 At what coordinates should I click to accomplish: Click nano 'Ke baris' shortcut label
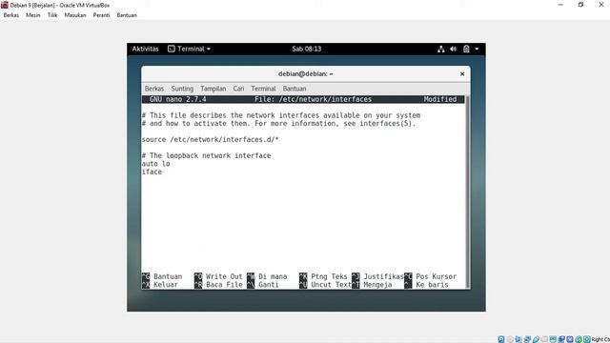click(x=432, y=285)
